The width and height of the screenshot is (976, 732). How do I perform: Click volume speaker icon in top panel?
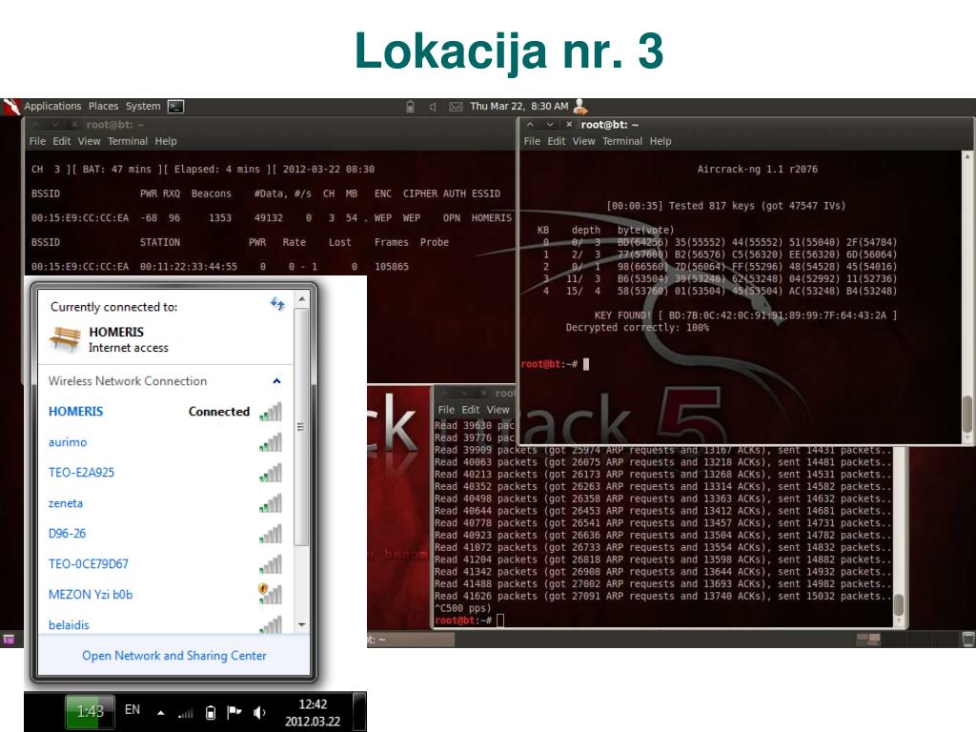tap(433, 107)
